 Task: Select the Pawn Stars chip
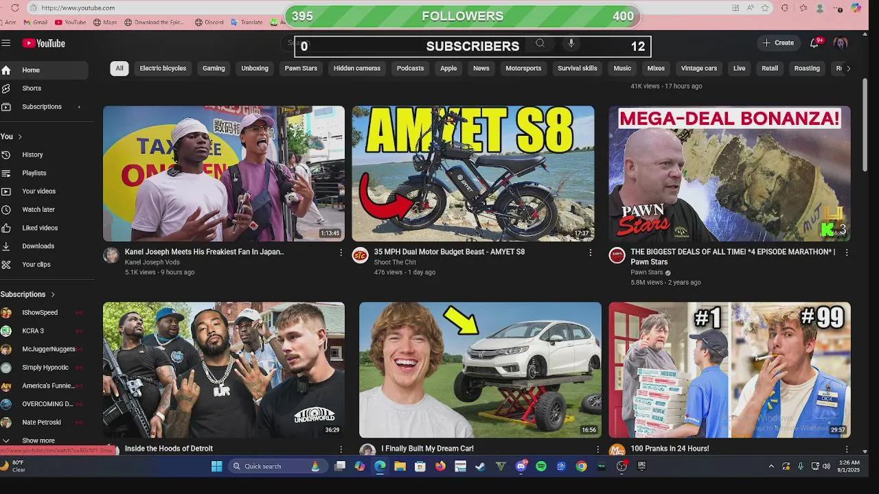click(x=301, y=69)
